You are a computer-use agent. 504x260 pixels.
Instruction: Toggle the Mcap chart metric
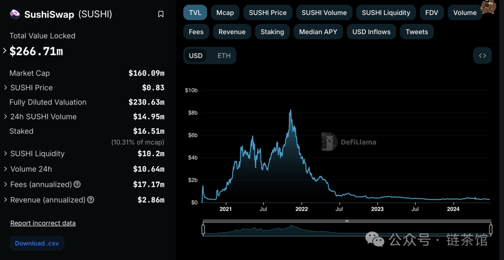click(225, 13)
